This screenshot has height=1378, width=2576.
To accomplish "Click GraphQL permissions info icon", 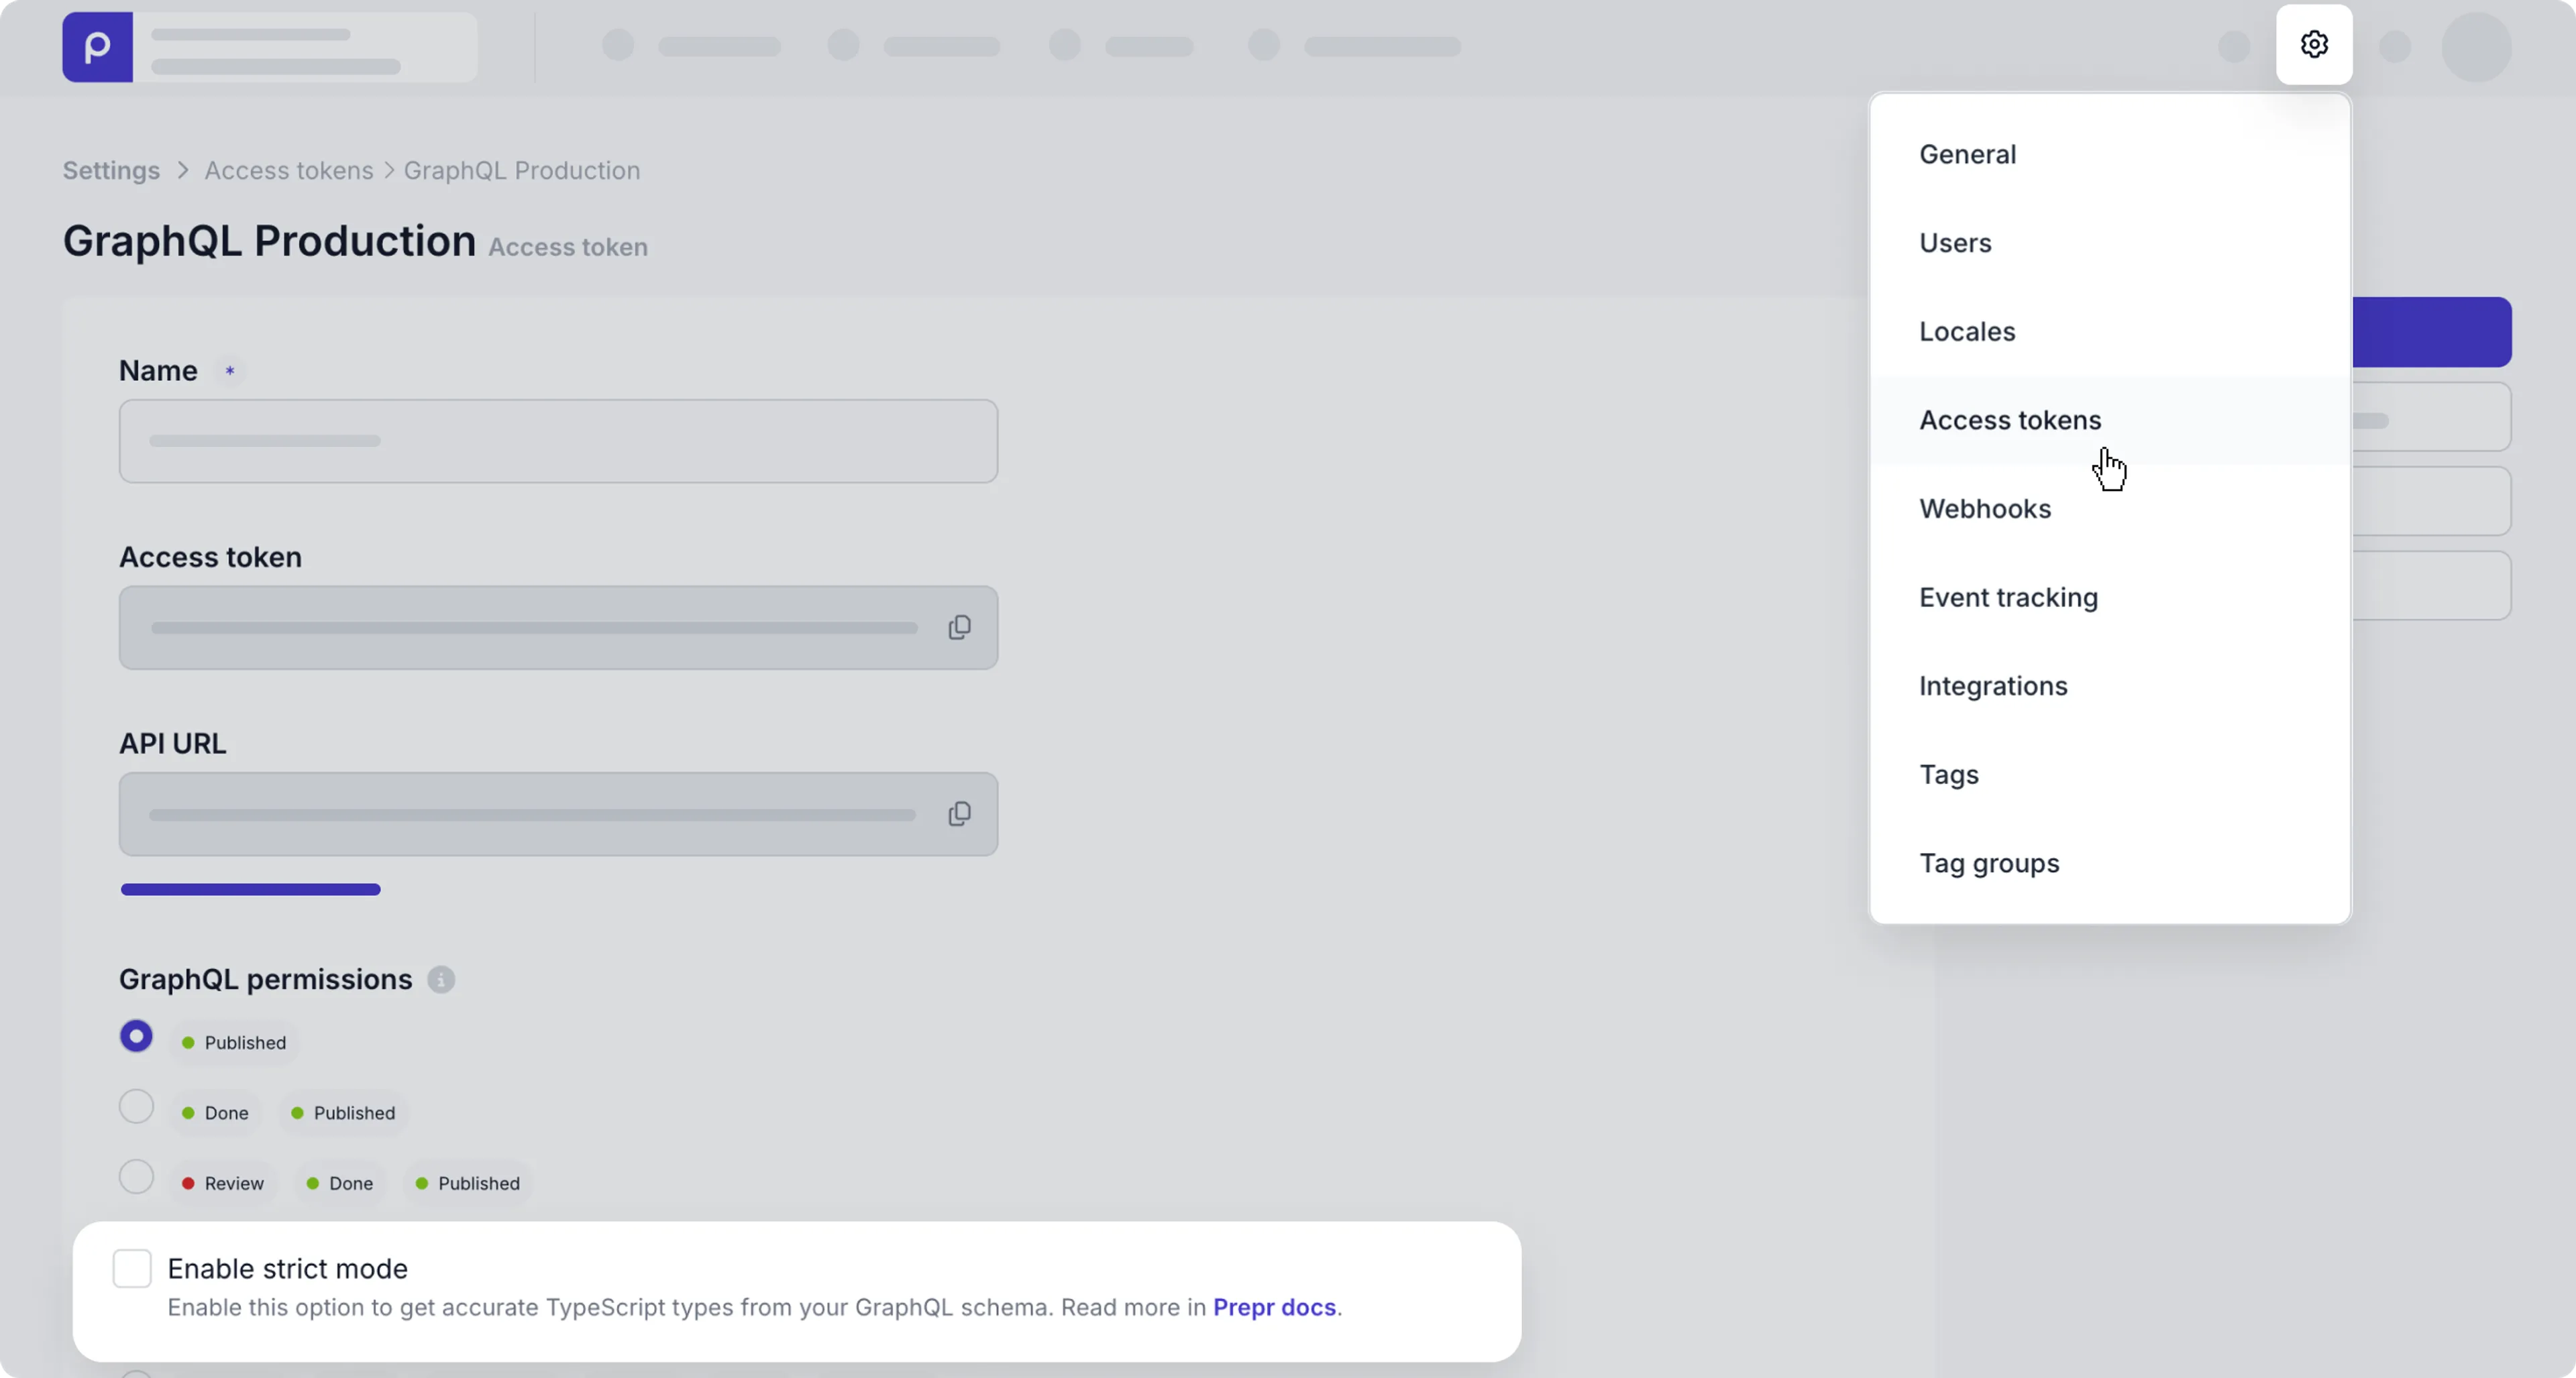I will [441, 979].
